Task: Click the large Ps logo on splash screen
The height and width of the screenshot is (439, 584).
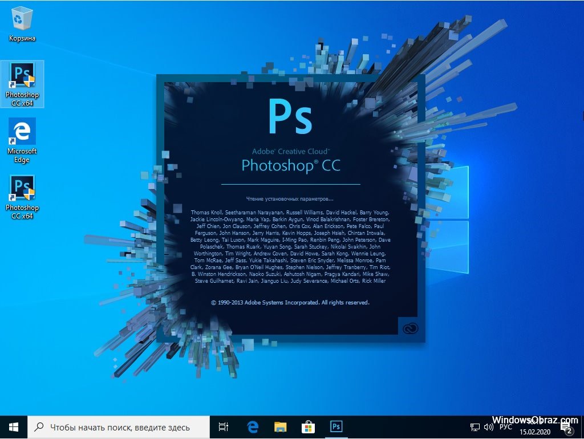Action: (x=290, y=117)
